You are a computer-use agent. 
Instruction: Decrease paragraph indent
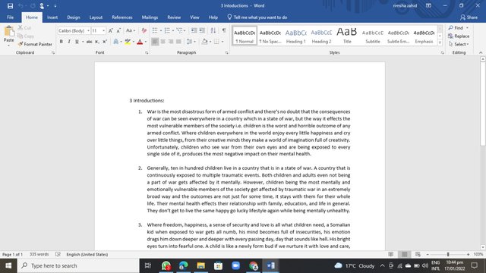194,30
